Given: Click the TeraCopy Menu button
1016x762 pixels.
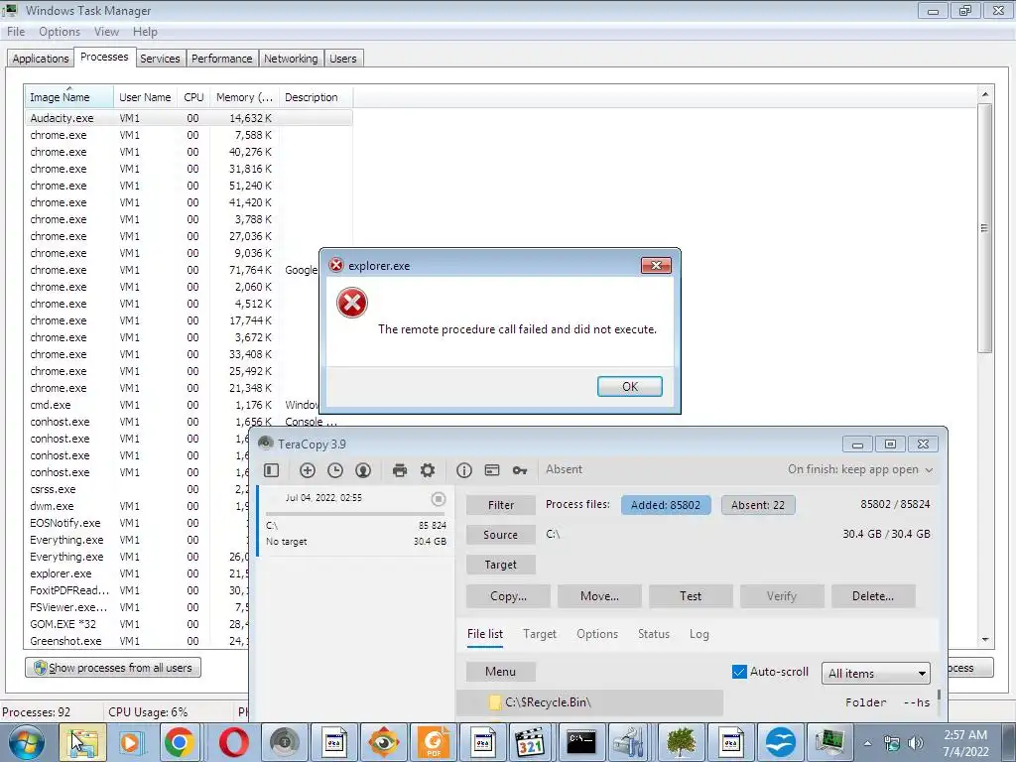Looking at the screenshot, I should click(501, 672).
